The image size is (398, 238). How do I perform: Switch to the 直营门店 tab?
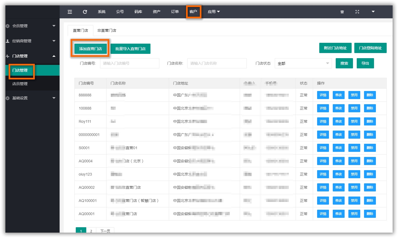click(80, 30)
